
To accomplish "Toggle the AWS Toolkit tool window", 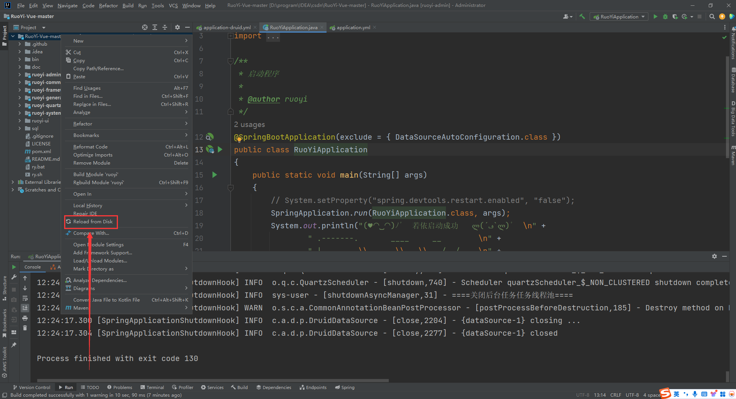I will coord(4,362).
